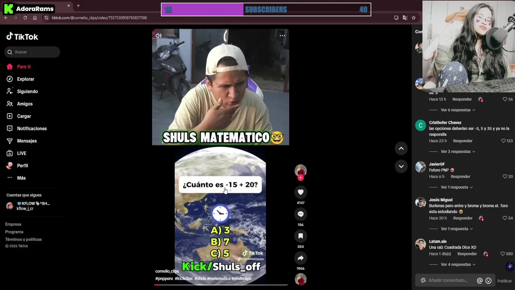Focus the Añadir comentario input
Screen dimensions: 515x290
pos(448,281)
